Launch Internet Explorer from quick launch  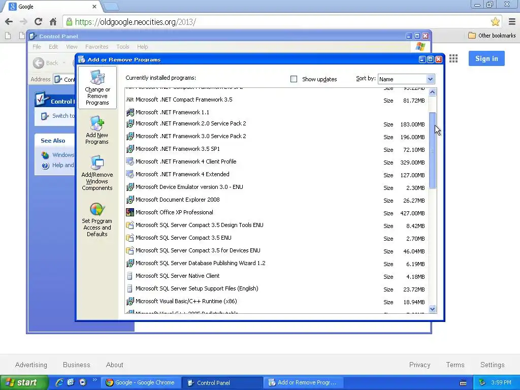(59, 382)
